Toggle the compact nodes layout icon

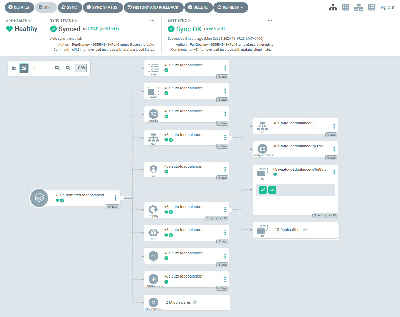[14, 68]
